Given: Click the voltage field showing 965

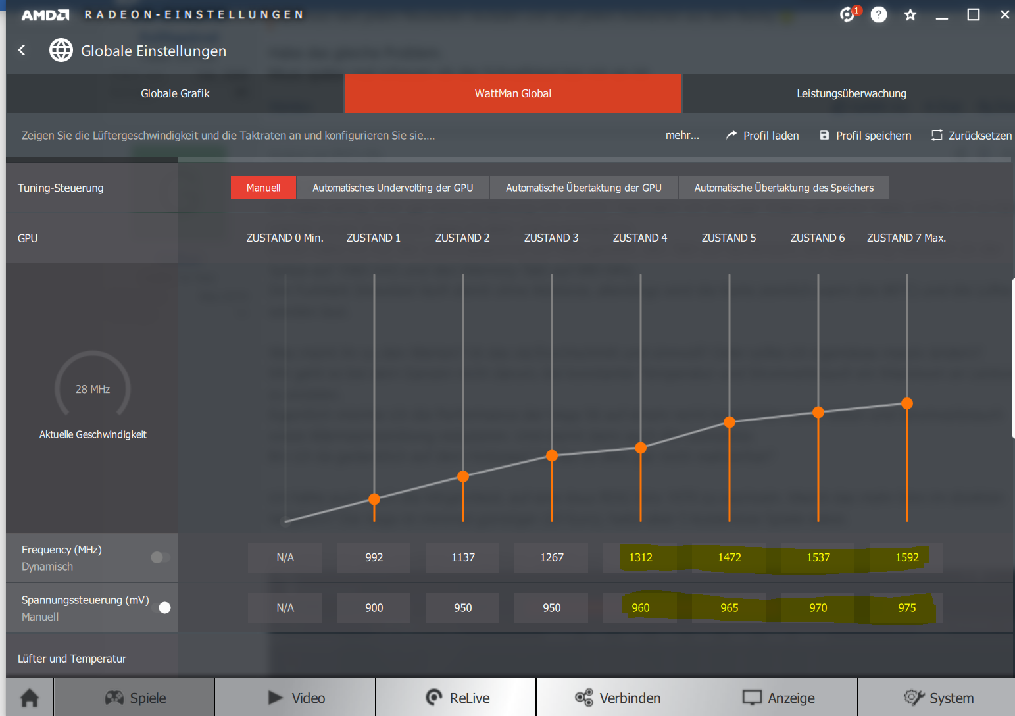Looking at the screenshot, I should 729,608.
